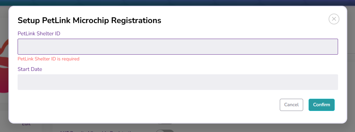
Task: Choose the outlined Cancel button
Action: 291,105
